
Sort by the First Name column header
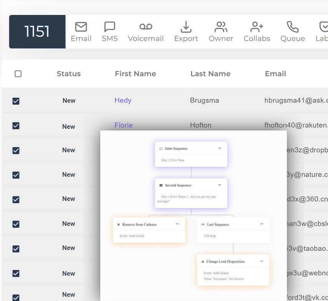tap(135, 74)
